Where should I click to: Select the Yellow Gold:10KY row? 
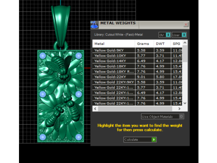tap(137, 56)
